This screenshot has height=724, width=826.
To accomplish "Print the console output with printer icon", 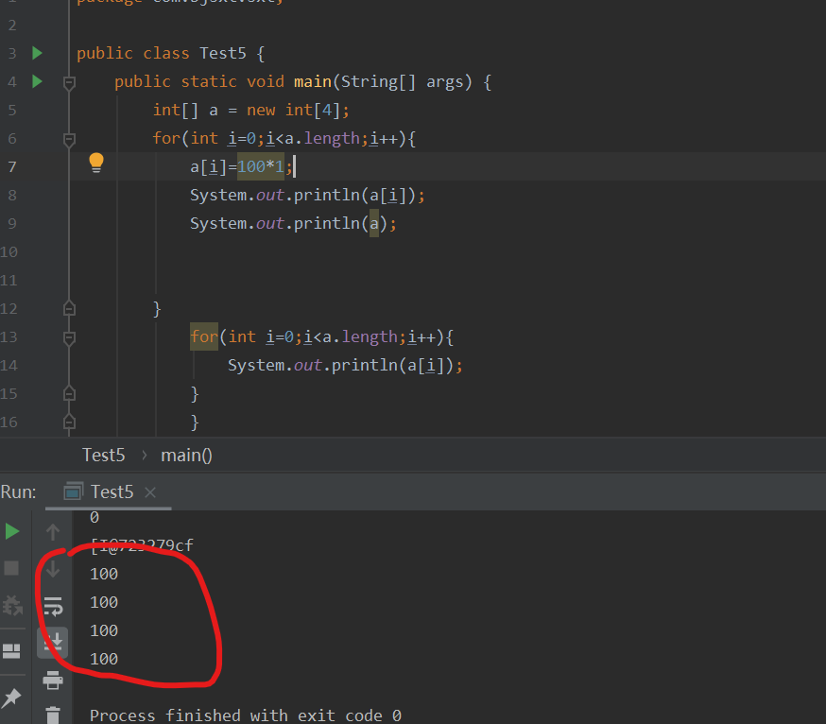I will (x=53, y=681).
